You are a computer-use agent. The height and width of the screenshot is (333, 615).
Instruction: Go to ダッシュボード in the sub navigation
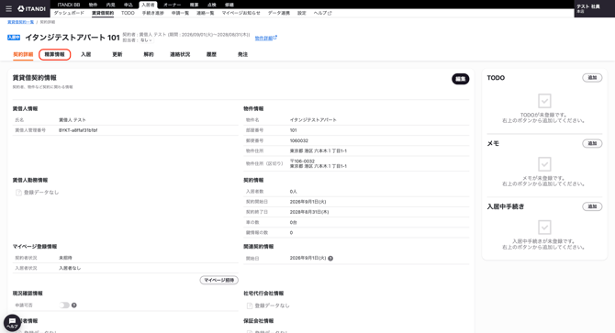click(x=69, y=13)
